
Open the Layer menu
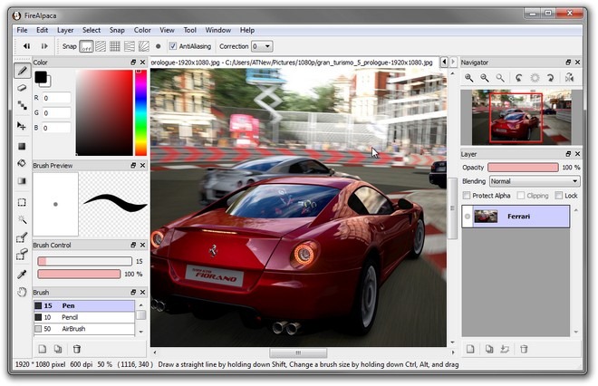(66, 30)
